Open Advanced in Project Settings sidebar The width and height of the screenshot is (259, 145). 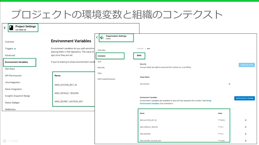click(10, 55)
